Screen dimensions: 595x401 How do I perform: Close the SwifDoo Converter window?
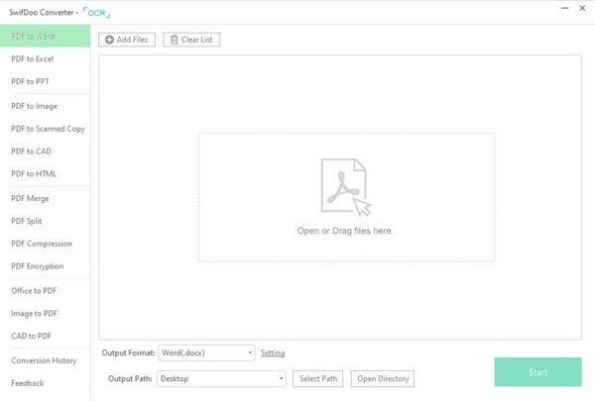[582, 8]
